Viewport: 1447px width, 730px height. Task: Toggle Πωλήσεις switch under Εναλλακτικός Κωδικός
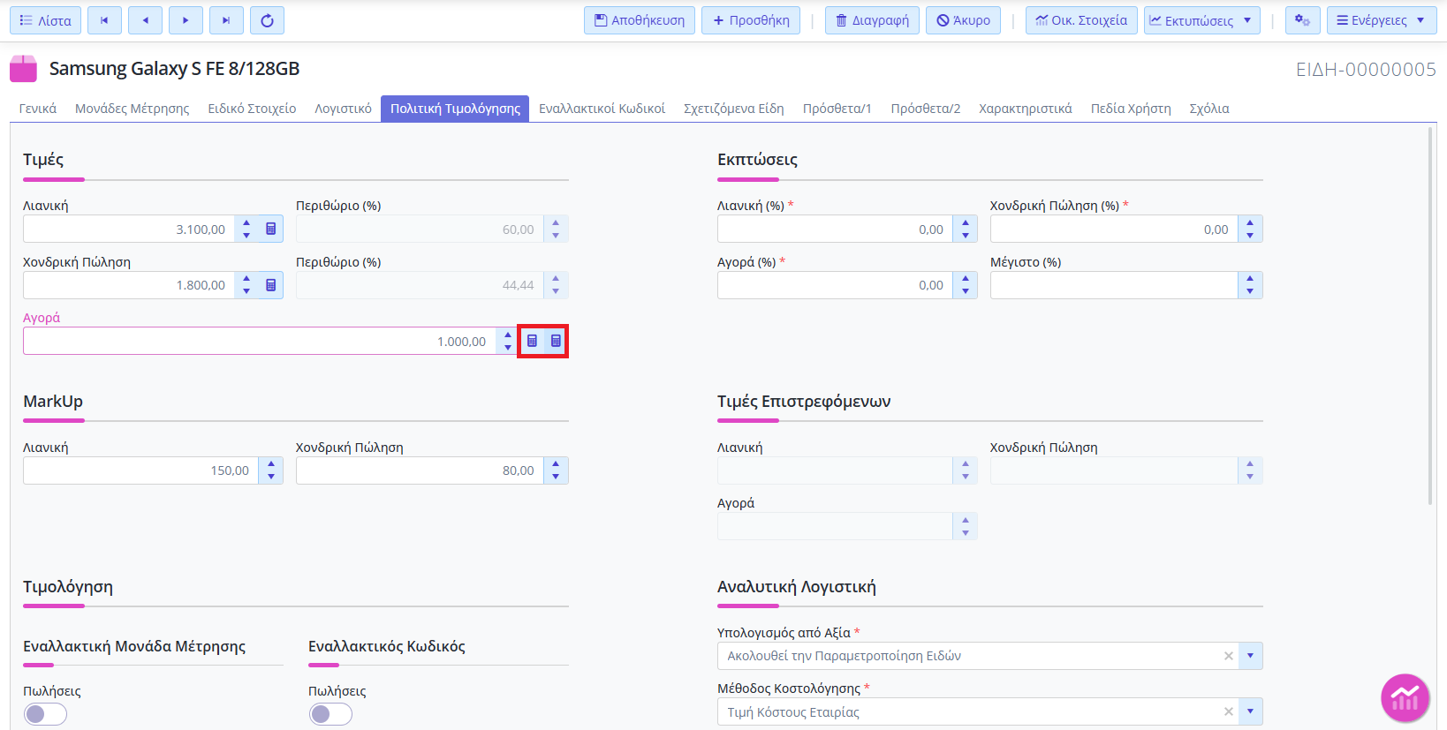pyautogui.click(x=330, y=714)
